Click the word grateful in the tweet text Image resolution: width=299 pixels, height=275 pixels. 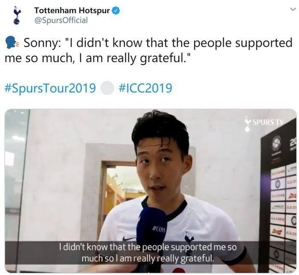(x=163, y=59)
